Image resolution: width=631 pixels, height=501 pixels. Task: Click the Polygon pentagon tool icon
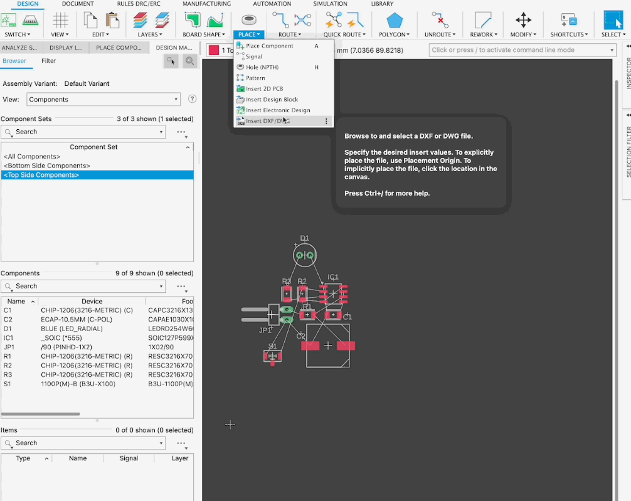click(395, 21)
